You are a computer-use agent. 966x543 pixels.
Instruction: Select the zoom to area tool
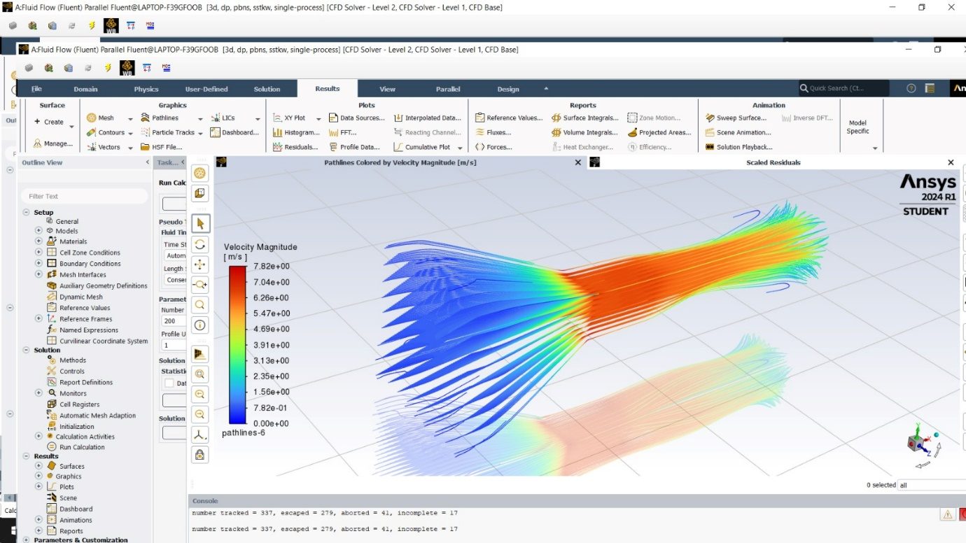[200, 284]
